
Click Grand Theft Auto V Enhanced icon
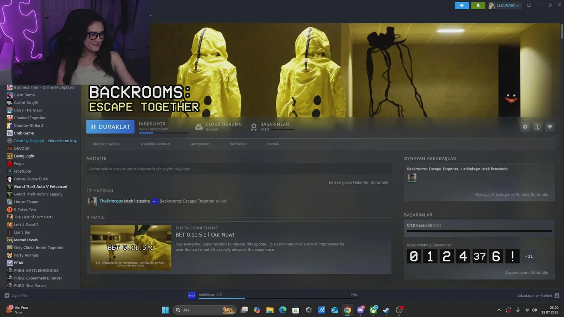[10, 187]
